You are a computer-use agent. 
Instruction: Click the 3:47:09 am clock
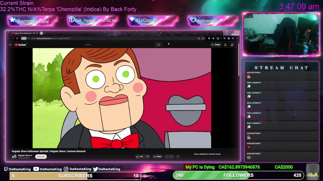point(299,7)
